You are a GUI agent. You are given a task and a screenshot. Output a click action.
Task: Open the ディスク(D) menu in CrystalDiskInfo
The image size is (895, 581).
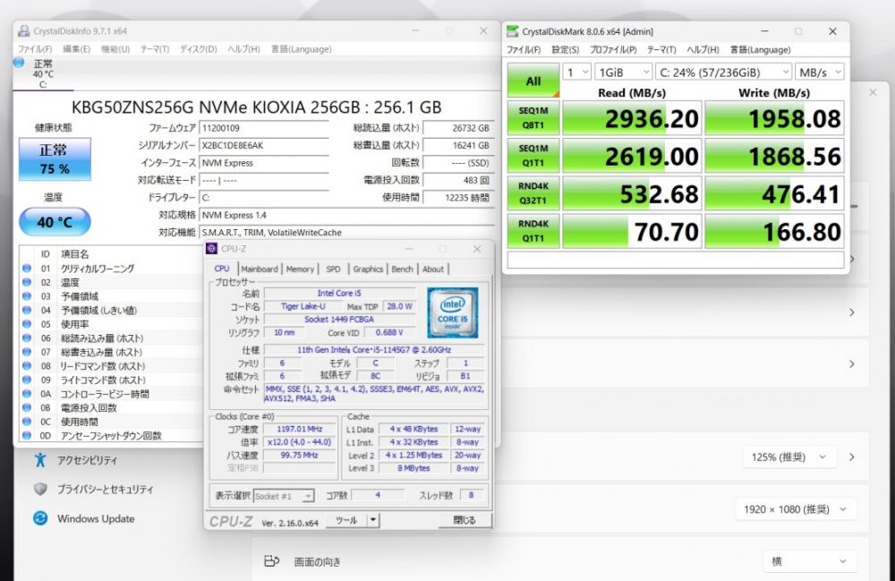200,48
